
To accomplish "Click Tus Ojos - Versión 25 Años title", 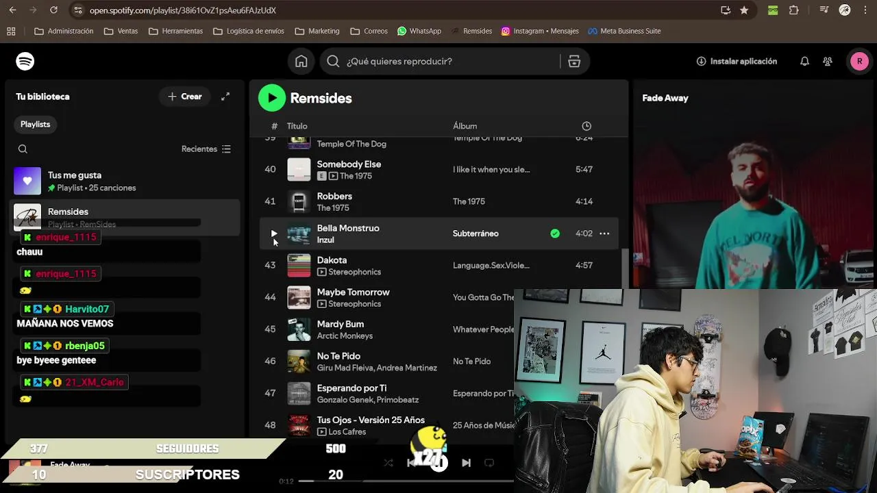I will (371, 420).
